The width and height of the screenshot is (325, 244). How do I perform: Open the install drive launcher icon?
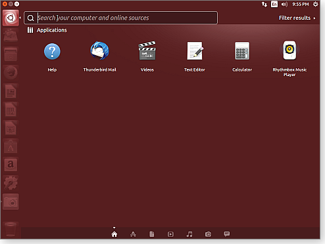11,35
